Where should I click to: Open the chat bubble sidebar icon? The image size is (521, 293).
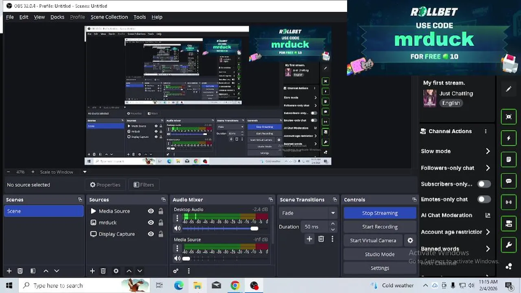509,181
